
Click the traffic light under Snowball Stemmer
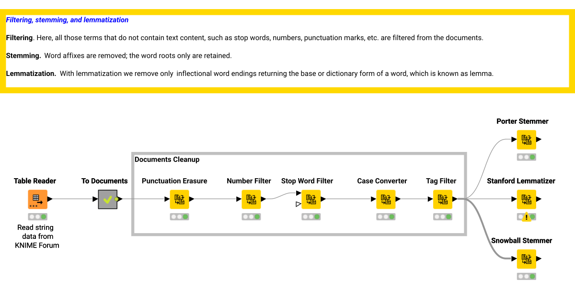[x=526, y=276]
